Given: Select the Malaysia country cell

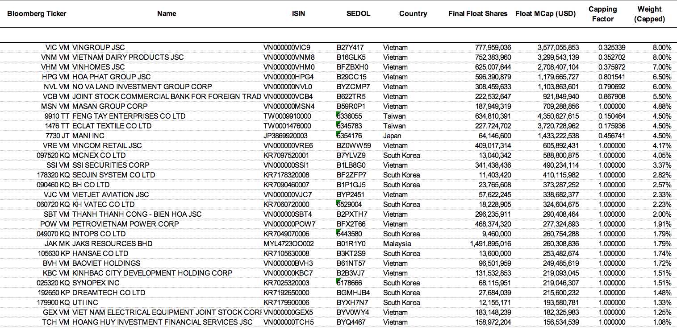Looking at the screenshot, I should click(x=397, y=243).
